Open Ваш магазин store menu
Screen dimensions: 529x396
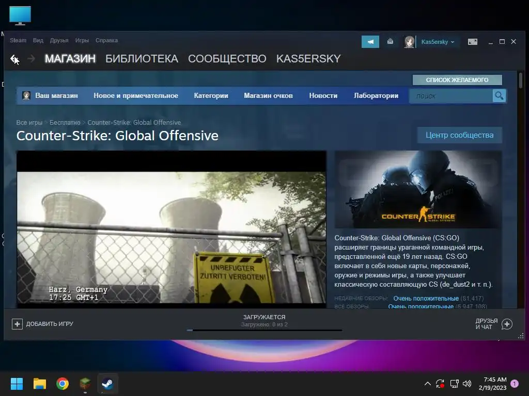[x=57, y=95]
